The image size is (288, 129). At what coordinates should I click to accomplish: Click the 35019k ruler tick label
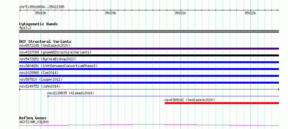[x=40, y=13]
